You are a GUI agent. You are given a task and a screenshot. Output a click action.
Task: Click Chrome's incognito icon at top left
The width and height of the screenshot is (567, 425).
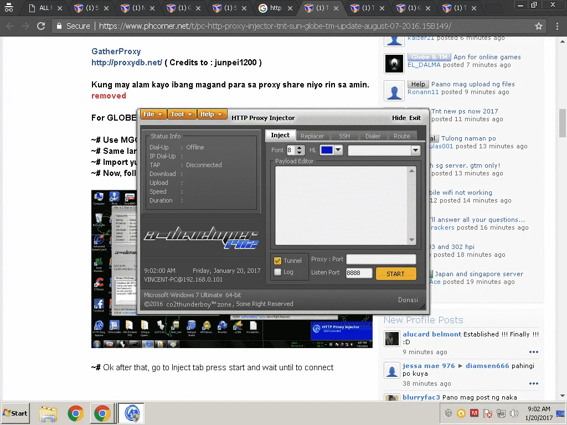pyautogui.click(x=9, y=7)
